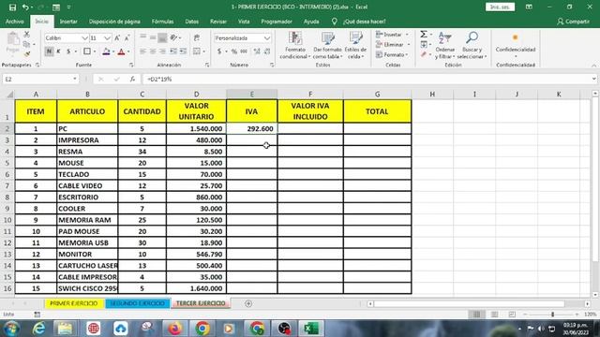Image resolution: width=600 pixels, height=337 pixels.
Task: Click the wrap text icon
Action: 197,37
